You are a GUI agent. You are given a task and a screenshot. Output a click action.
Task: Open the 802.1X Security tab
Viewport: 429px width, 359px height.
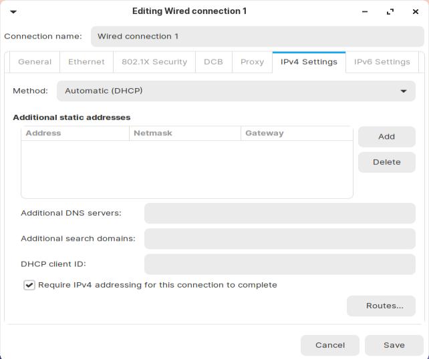pyautogui.click(x=154, y=62)
